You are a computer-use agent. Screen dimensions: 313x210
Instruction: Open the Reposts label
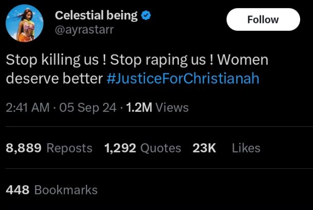69,148
